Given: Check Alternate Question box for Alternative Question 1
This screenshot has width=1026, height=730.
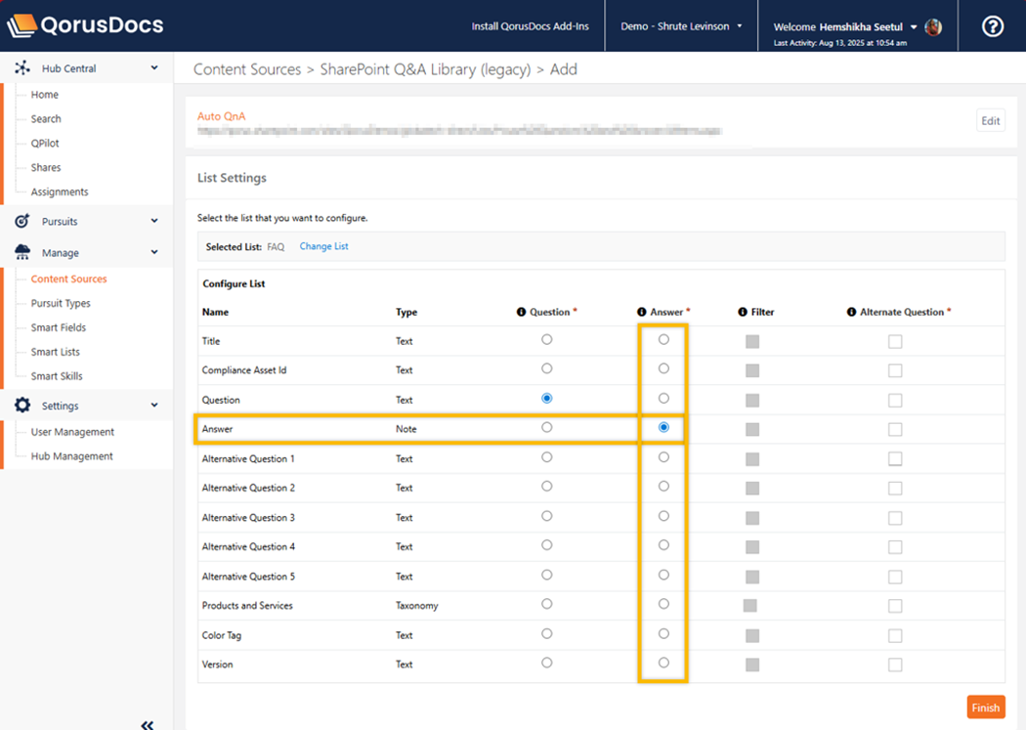Looking at the screenshot, I should click(x=895, y=459).
